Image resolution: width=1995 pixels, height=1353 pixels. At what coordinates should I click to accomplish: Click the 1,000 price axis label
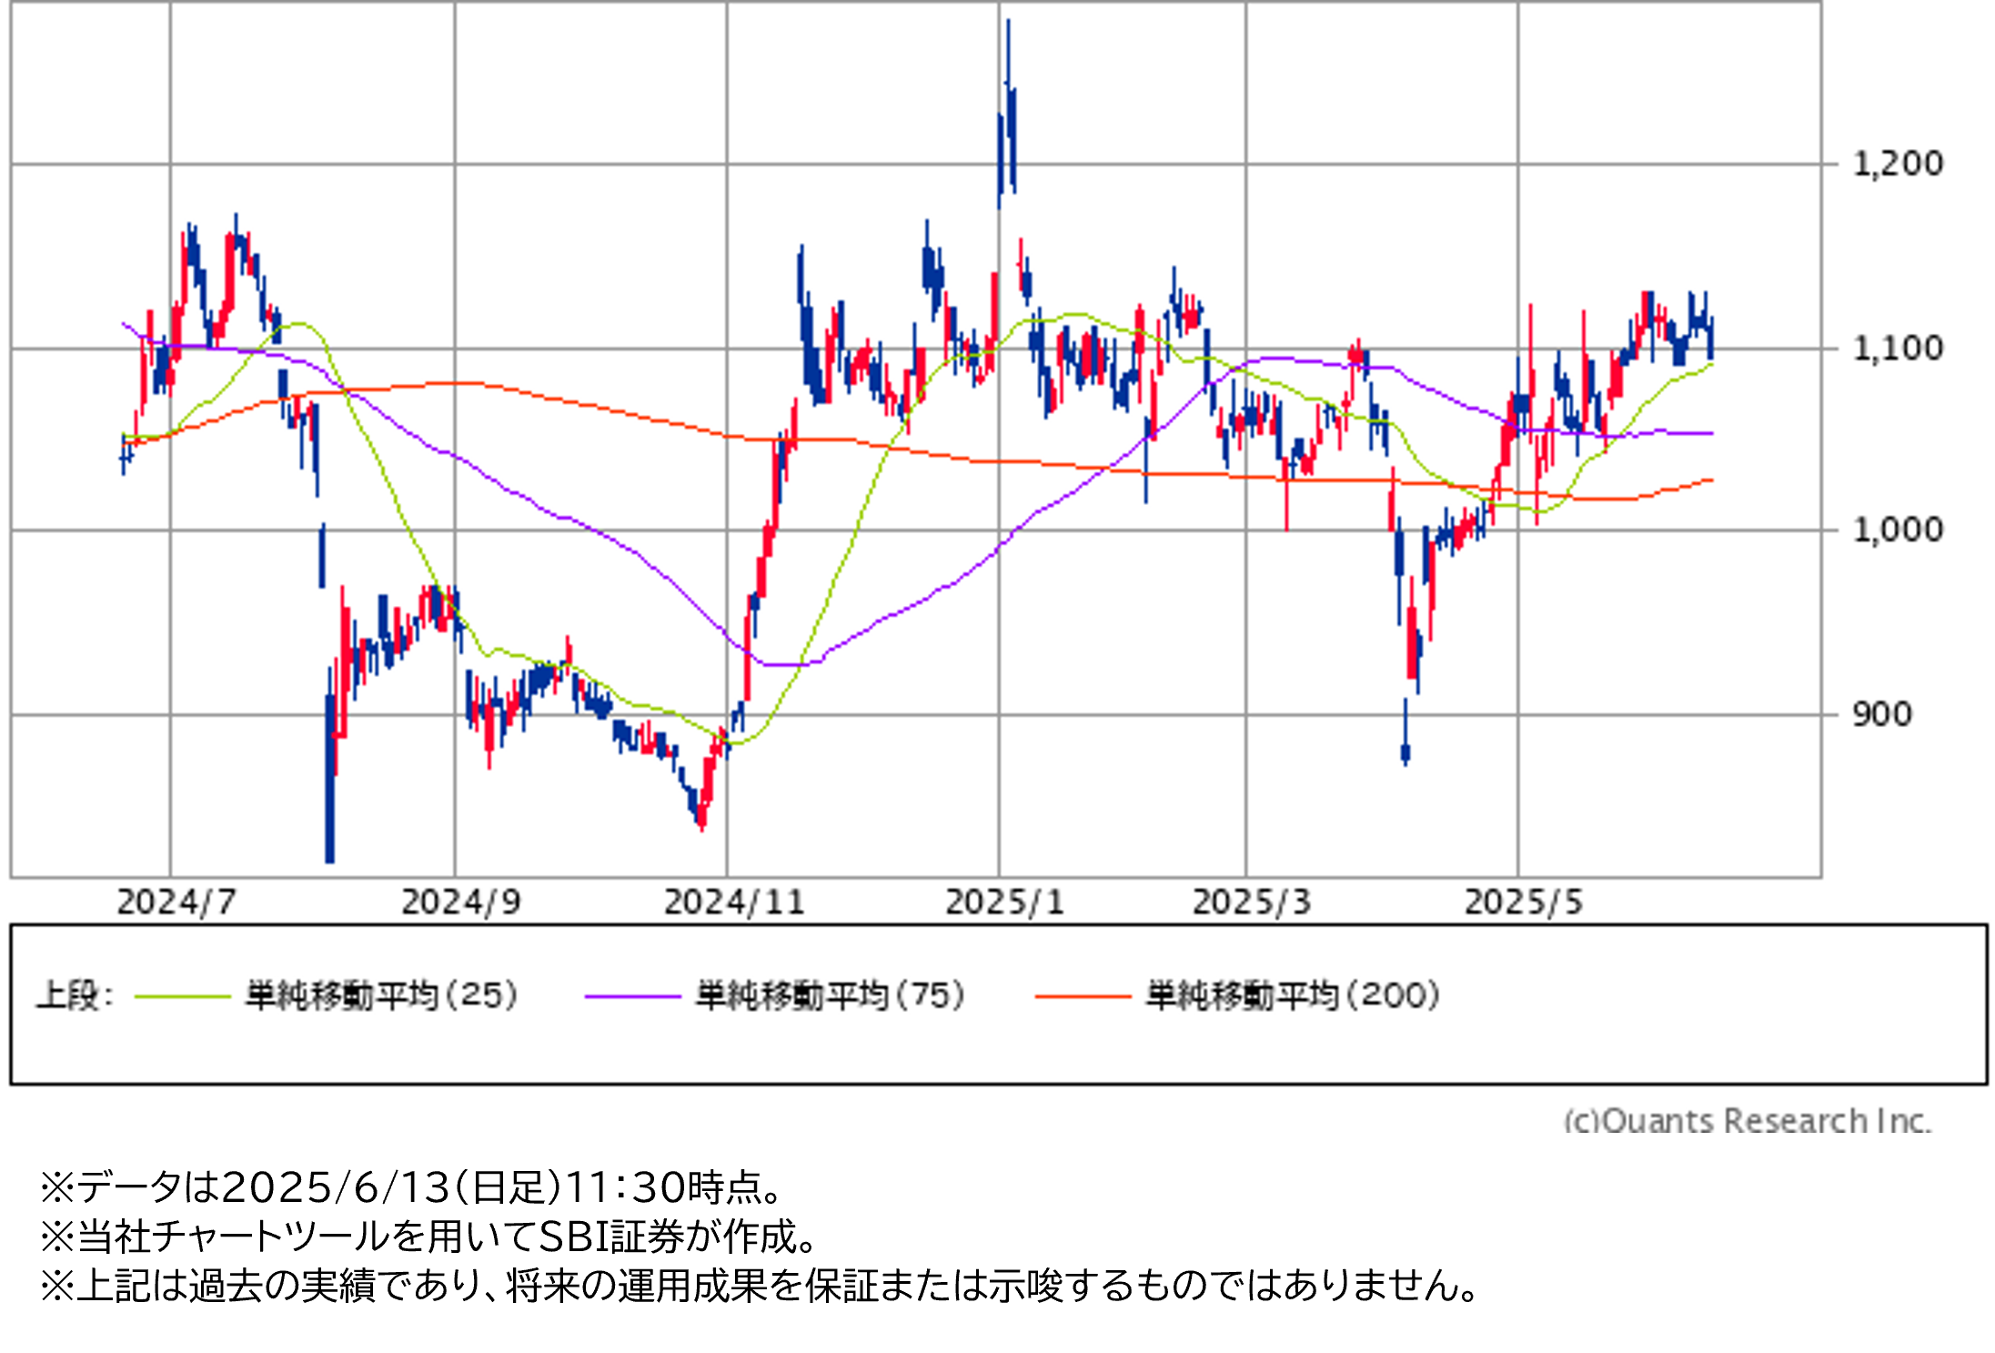click(x=1897, y=530)
